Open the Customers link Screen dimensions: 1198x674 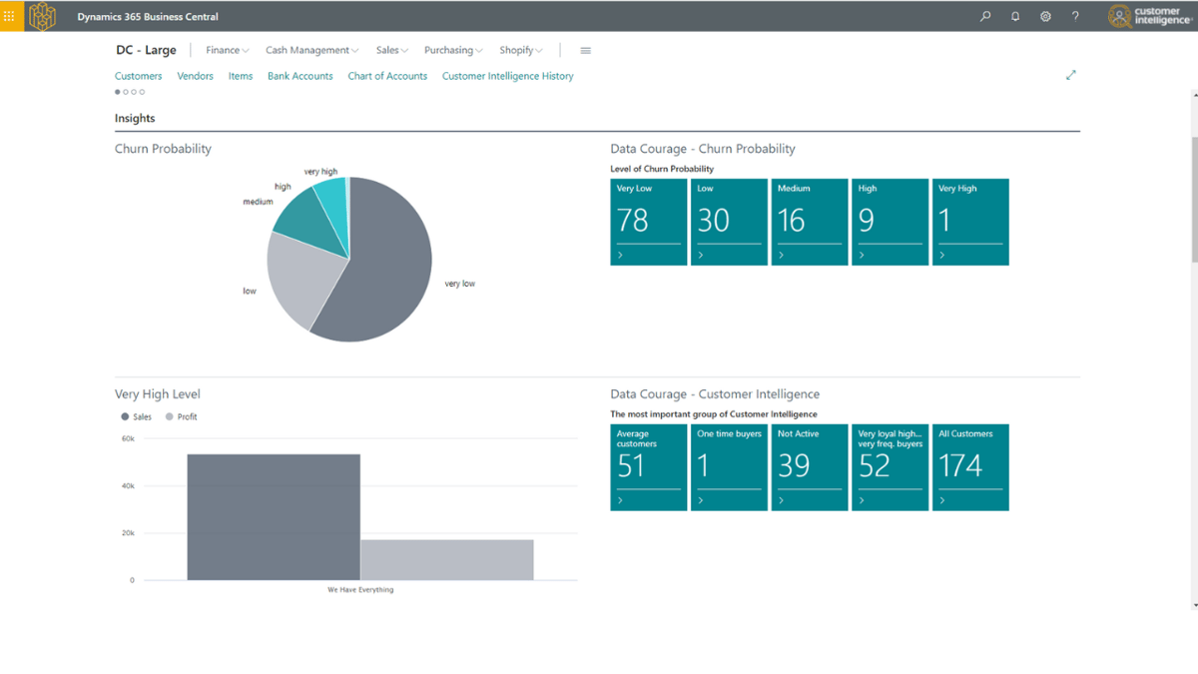[138, 76]
